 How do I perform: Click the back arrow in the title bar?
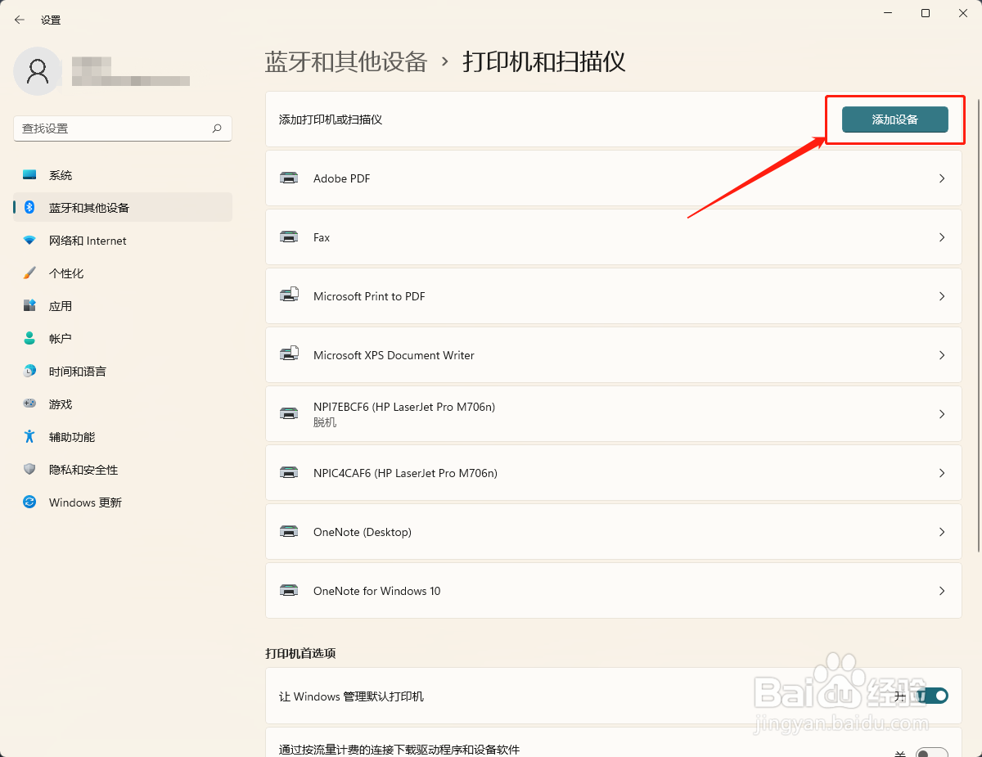click(x=20, y=20)
